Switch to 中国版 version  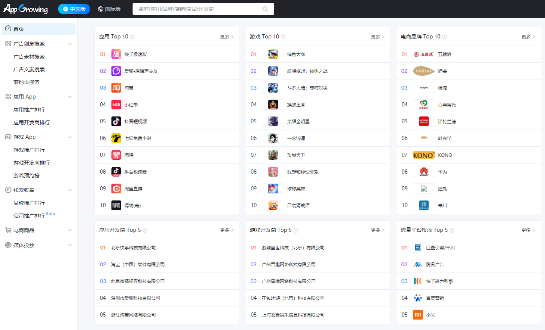(74, 9)
